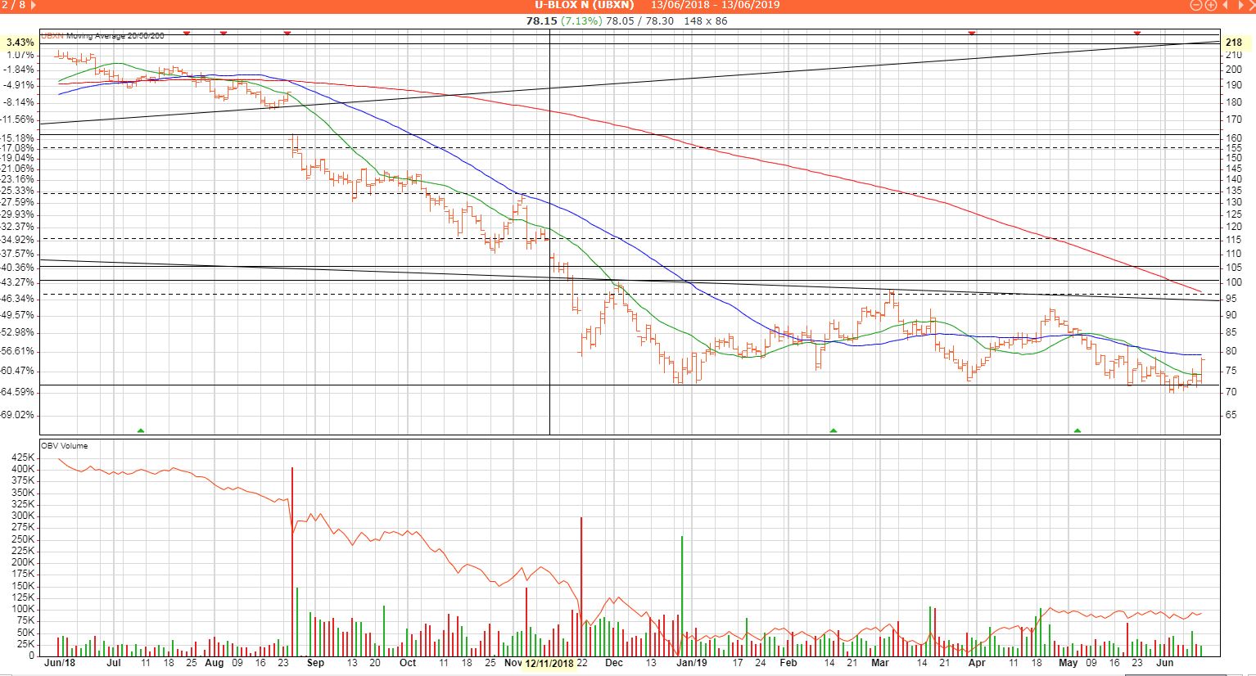Click the (7.13%) change value

click(580, 20)
